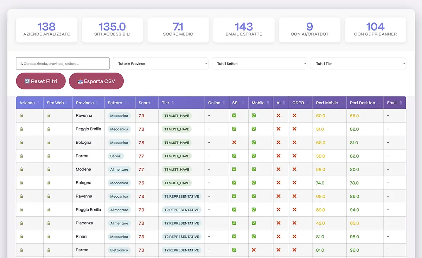Click the Sito Web lock icon in Rimini row
This screenshot has height=258, width=422.
49,237
